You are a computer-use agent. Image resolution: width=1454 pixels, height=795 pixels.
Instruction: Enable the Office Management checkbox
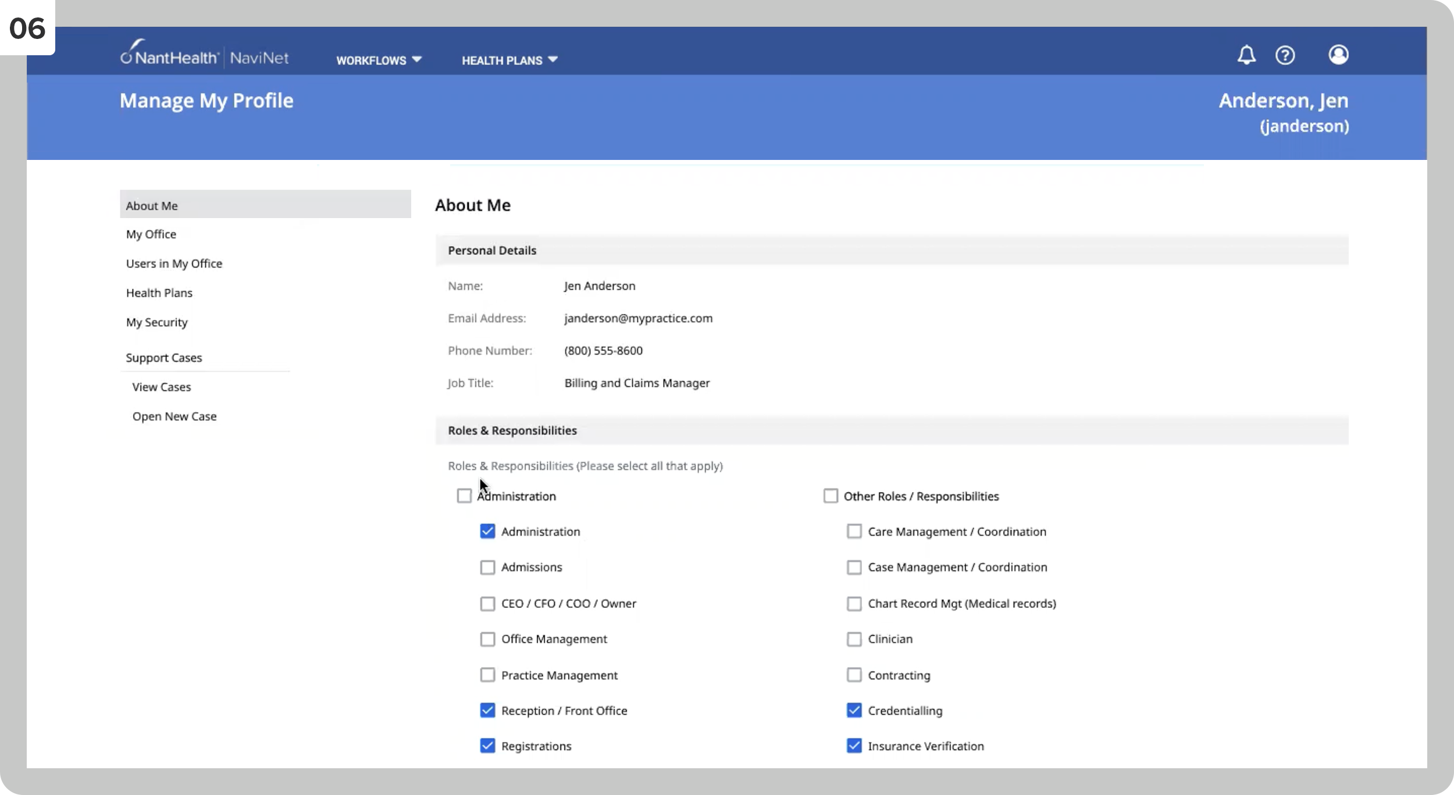[x=487, y=639]
